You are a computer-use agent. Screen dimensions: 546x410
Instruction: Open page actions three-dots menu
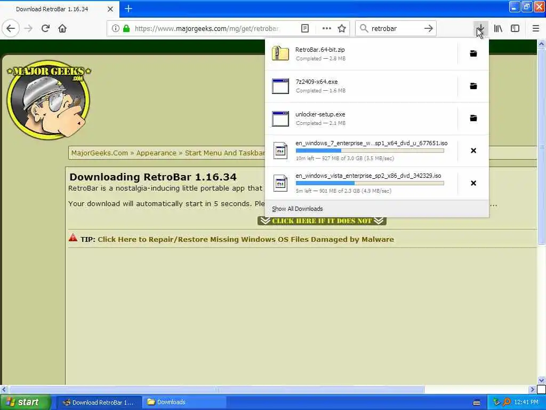click(327, 28)
